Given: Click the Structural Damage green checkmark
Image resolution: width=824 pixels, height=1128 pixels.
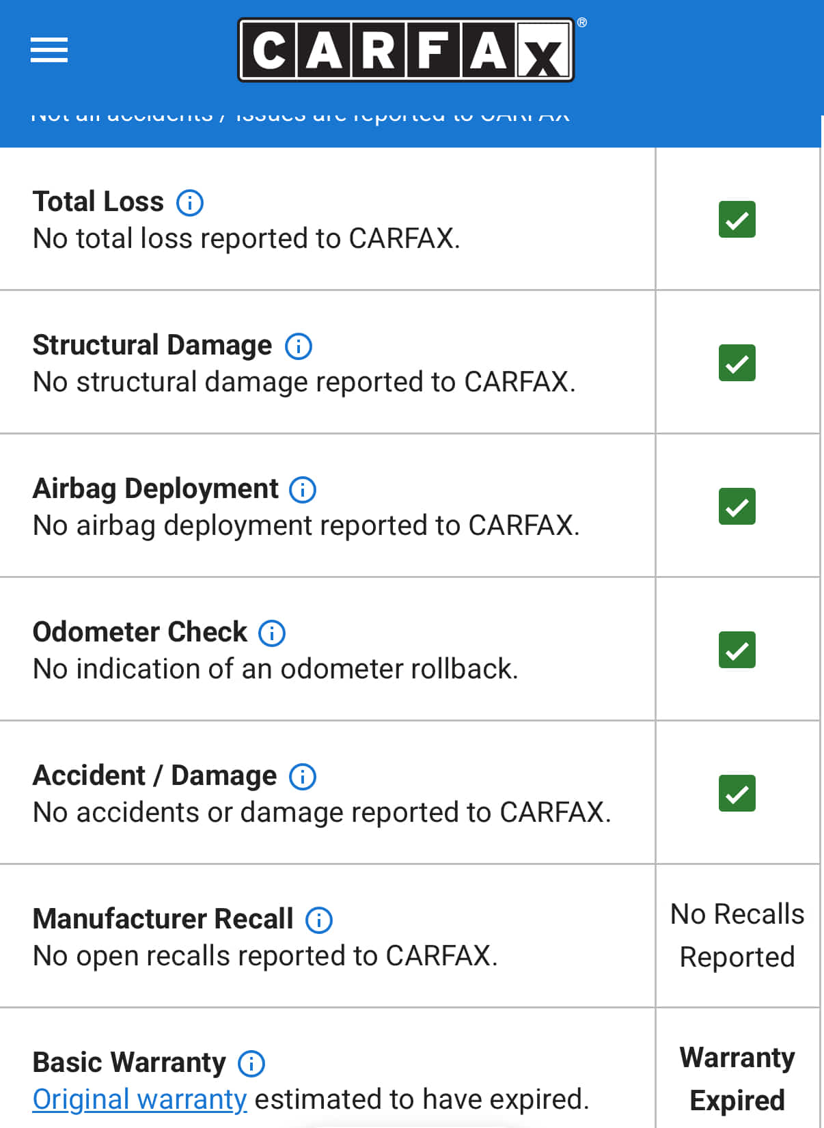Looking at the screenshot, I should click(x=737, y=363).
